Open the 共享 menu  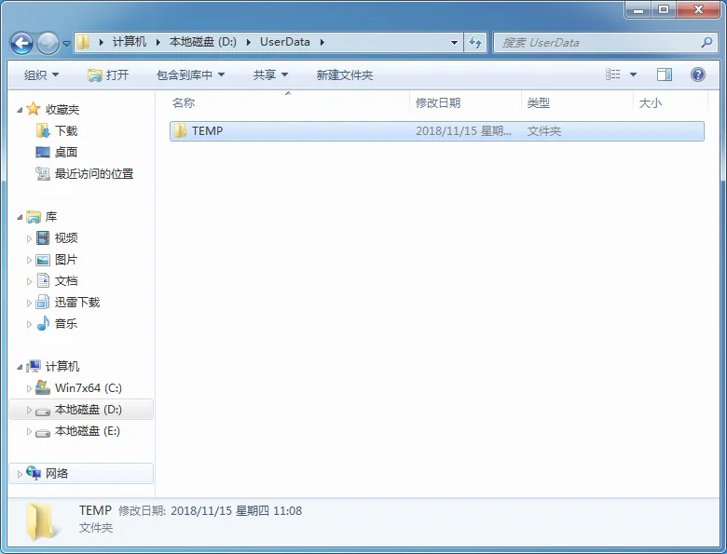point(270,74)
